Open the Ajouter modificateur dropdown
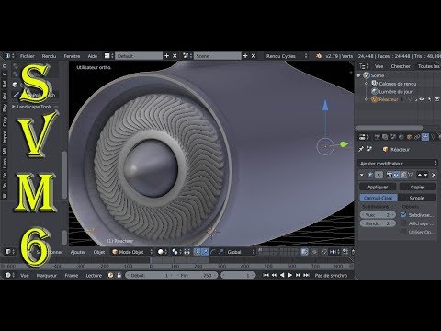The image size is (441, 331). (398, 164)
